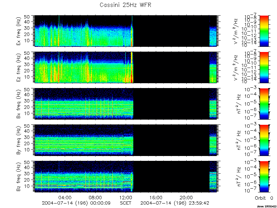Click the Ez panel color scale bar

tap(264, 67)
